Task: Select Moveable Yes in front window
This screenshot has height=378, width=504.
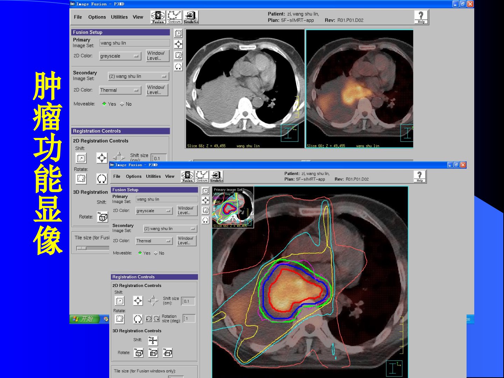Action: click(140, 253)
